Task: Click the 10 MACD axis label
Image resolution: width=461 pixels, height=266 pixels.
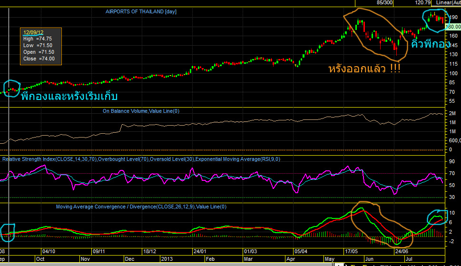Action: (x=452, y=213)
